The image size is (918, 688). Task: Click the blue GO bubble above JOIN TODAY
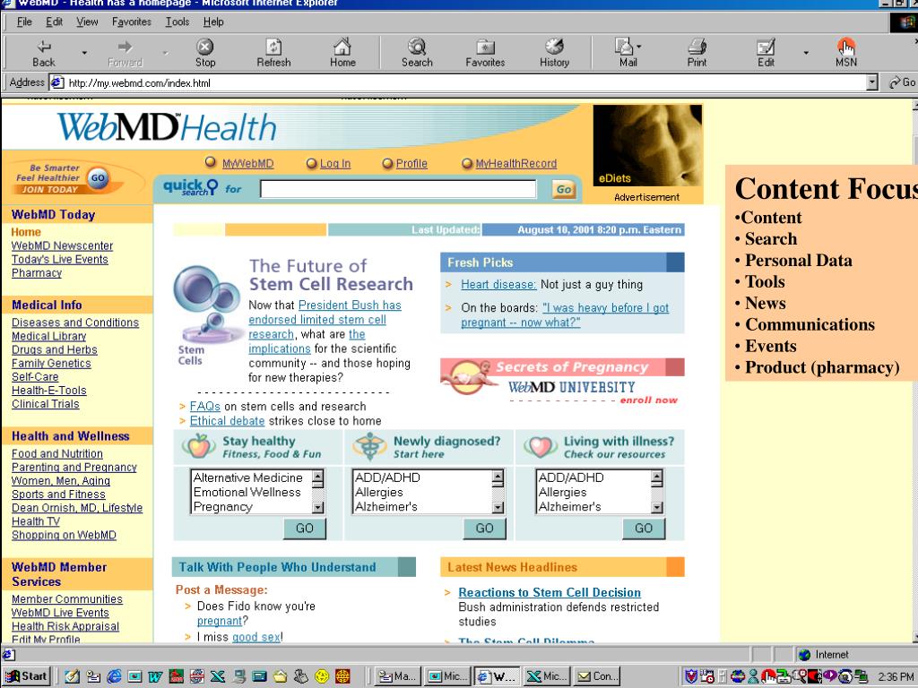98,177
